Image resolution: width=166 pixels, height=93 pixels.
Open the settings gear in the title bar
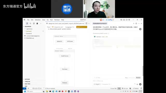pos(129,20)
